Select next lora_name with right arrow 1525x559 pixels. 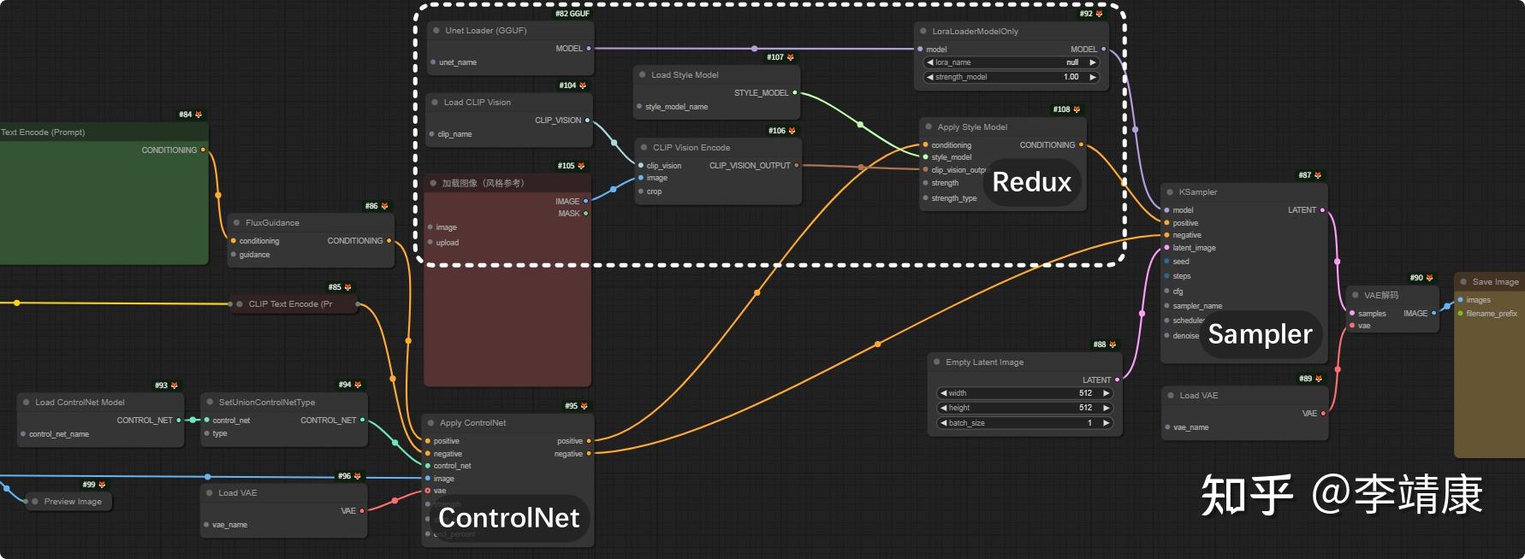(1092, 62)
